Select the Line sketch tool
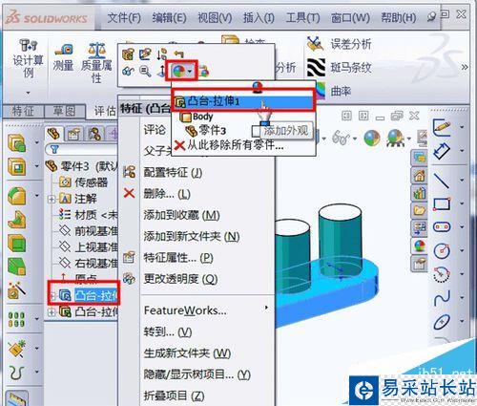 pyautogui.click(x=442, y=180)
